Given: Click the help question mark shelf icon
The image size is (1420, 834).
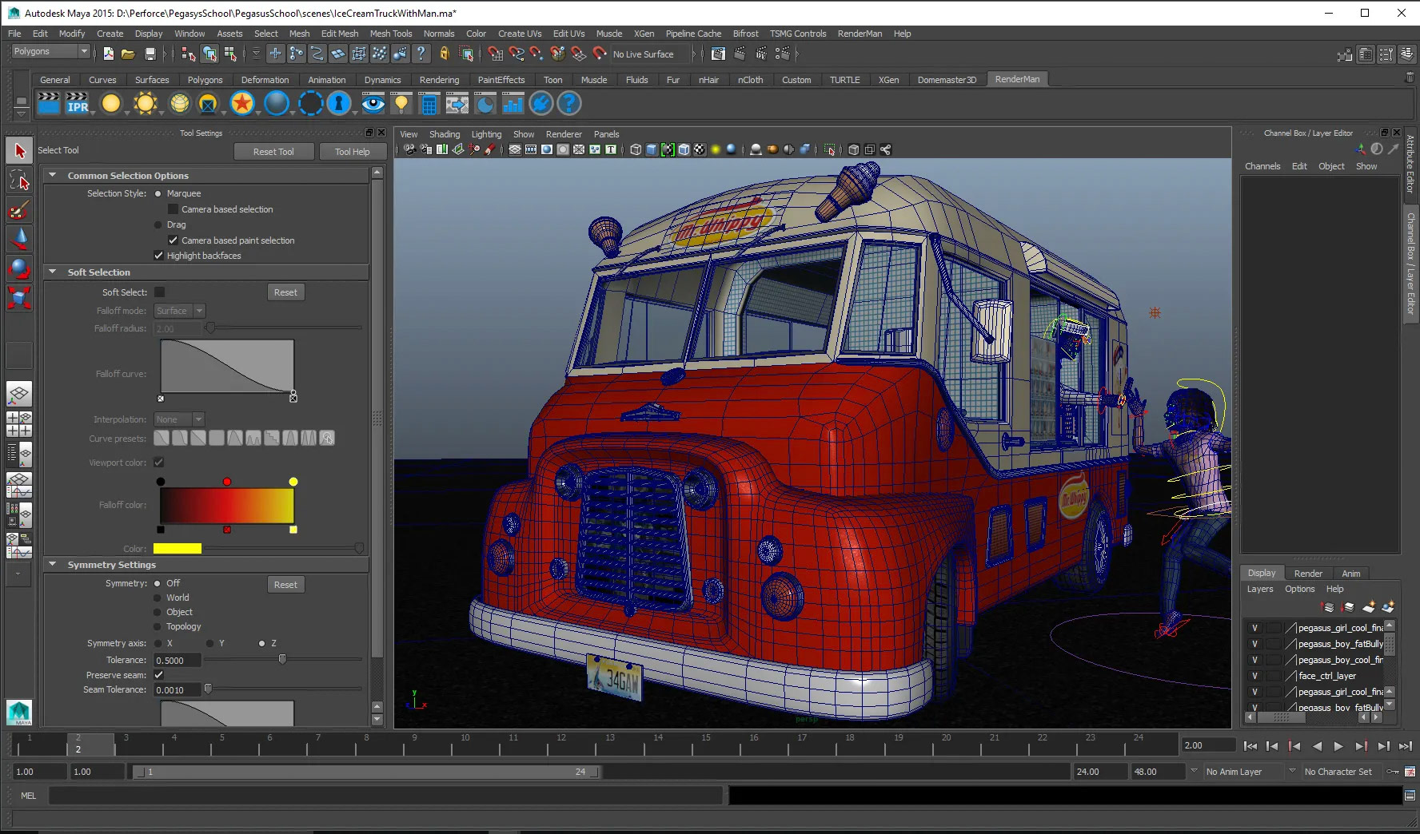Looking at the screenshot, I should point(568,104).
